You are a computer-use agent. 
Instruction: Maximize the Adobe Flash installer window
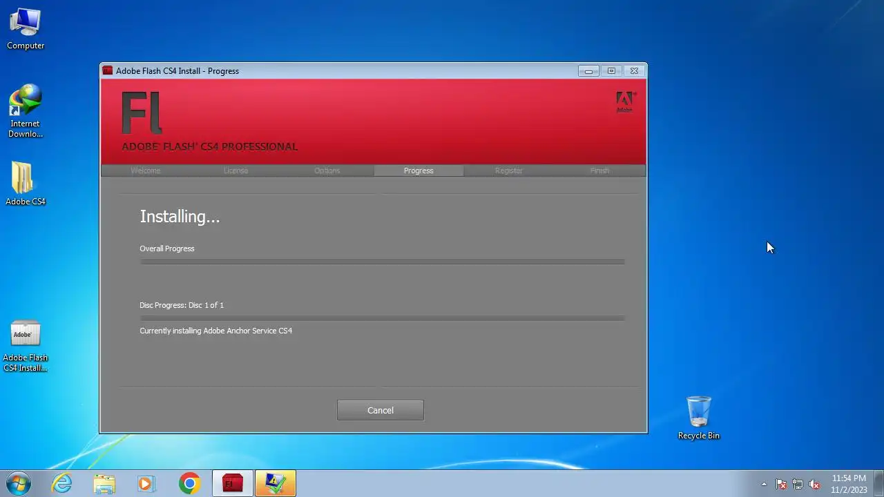(611, 70)
